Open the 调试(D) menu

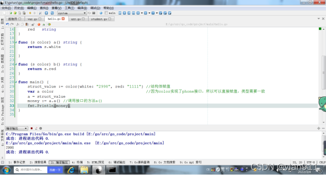point(95,8)
